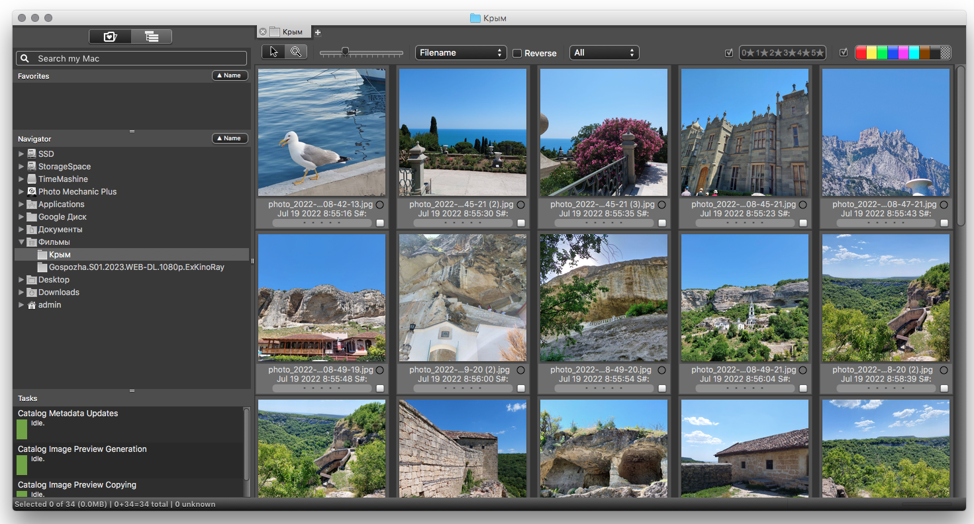The height and width of the screenshot is (524, 974).
Task: Switch to the tree list view icon
Action: pyautogui.click(x=152, y=37)
